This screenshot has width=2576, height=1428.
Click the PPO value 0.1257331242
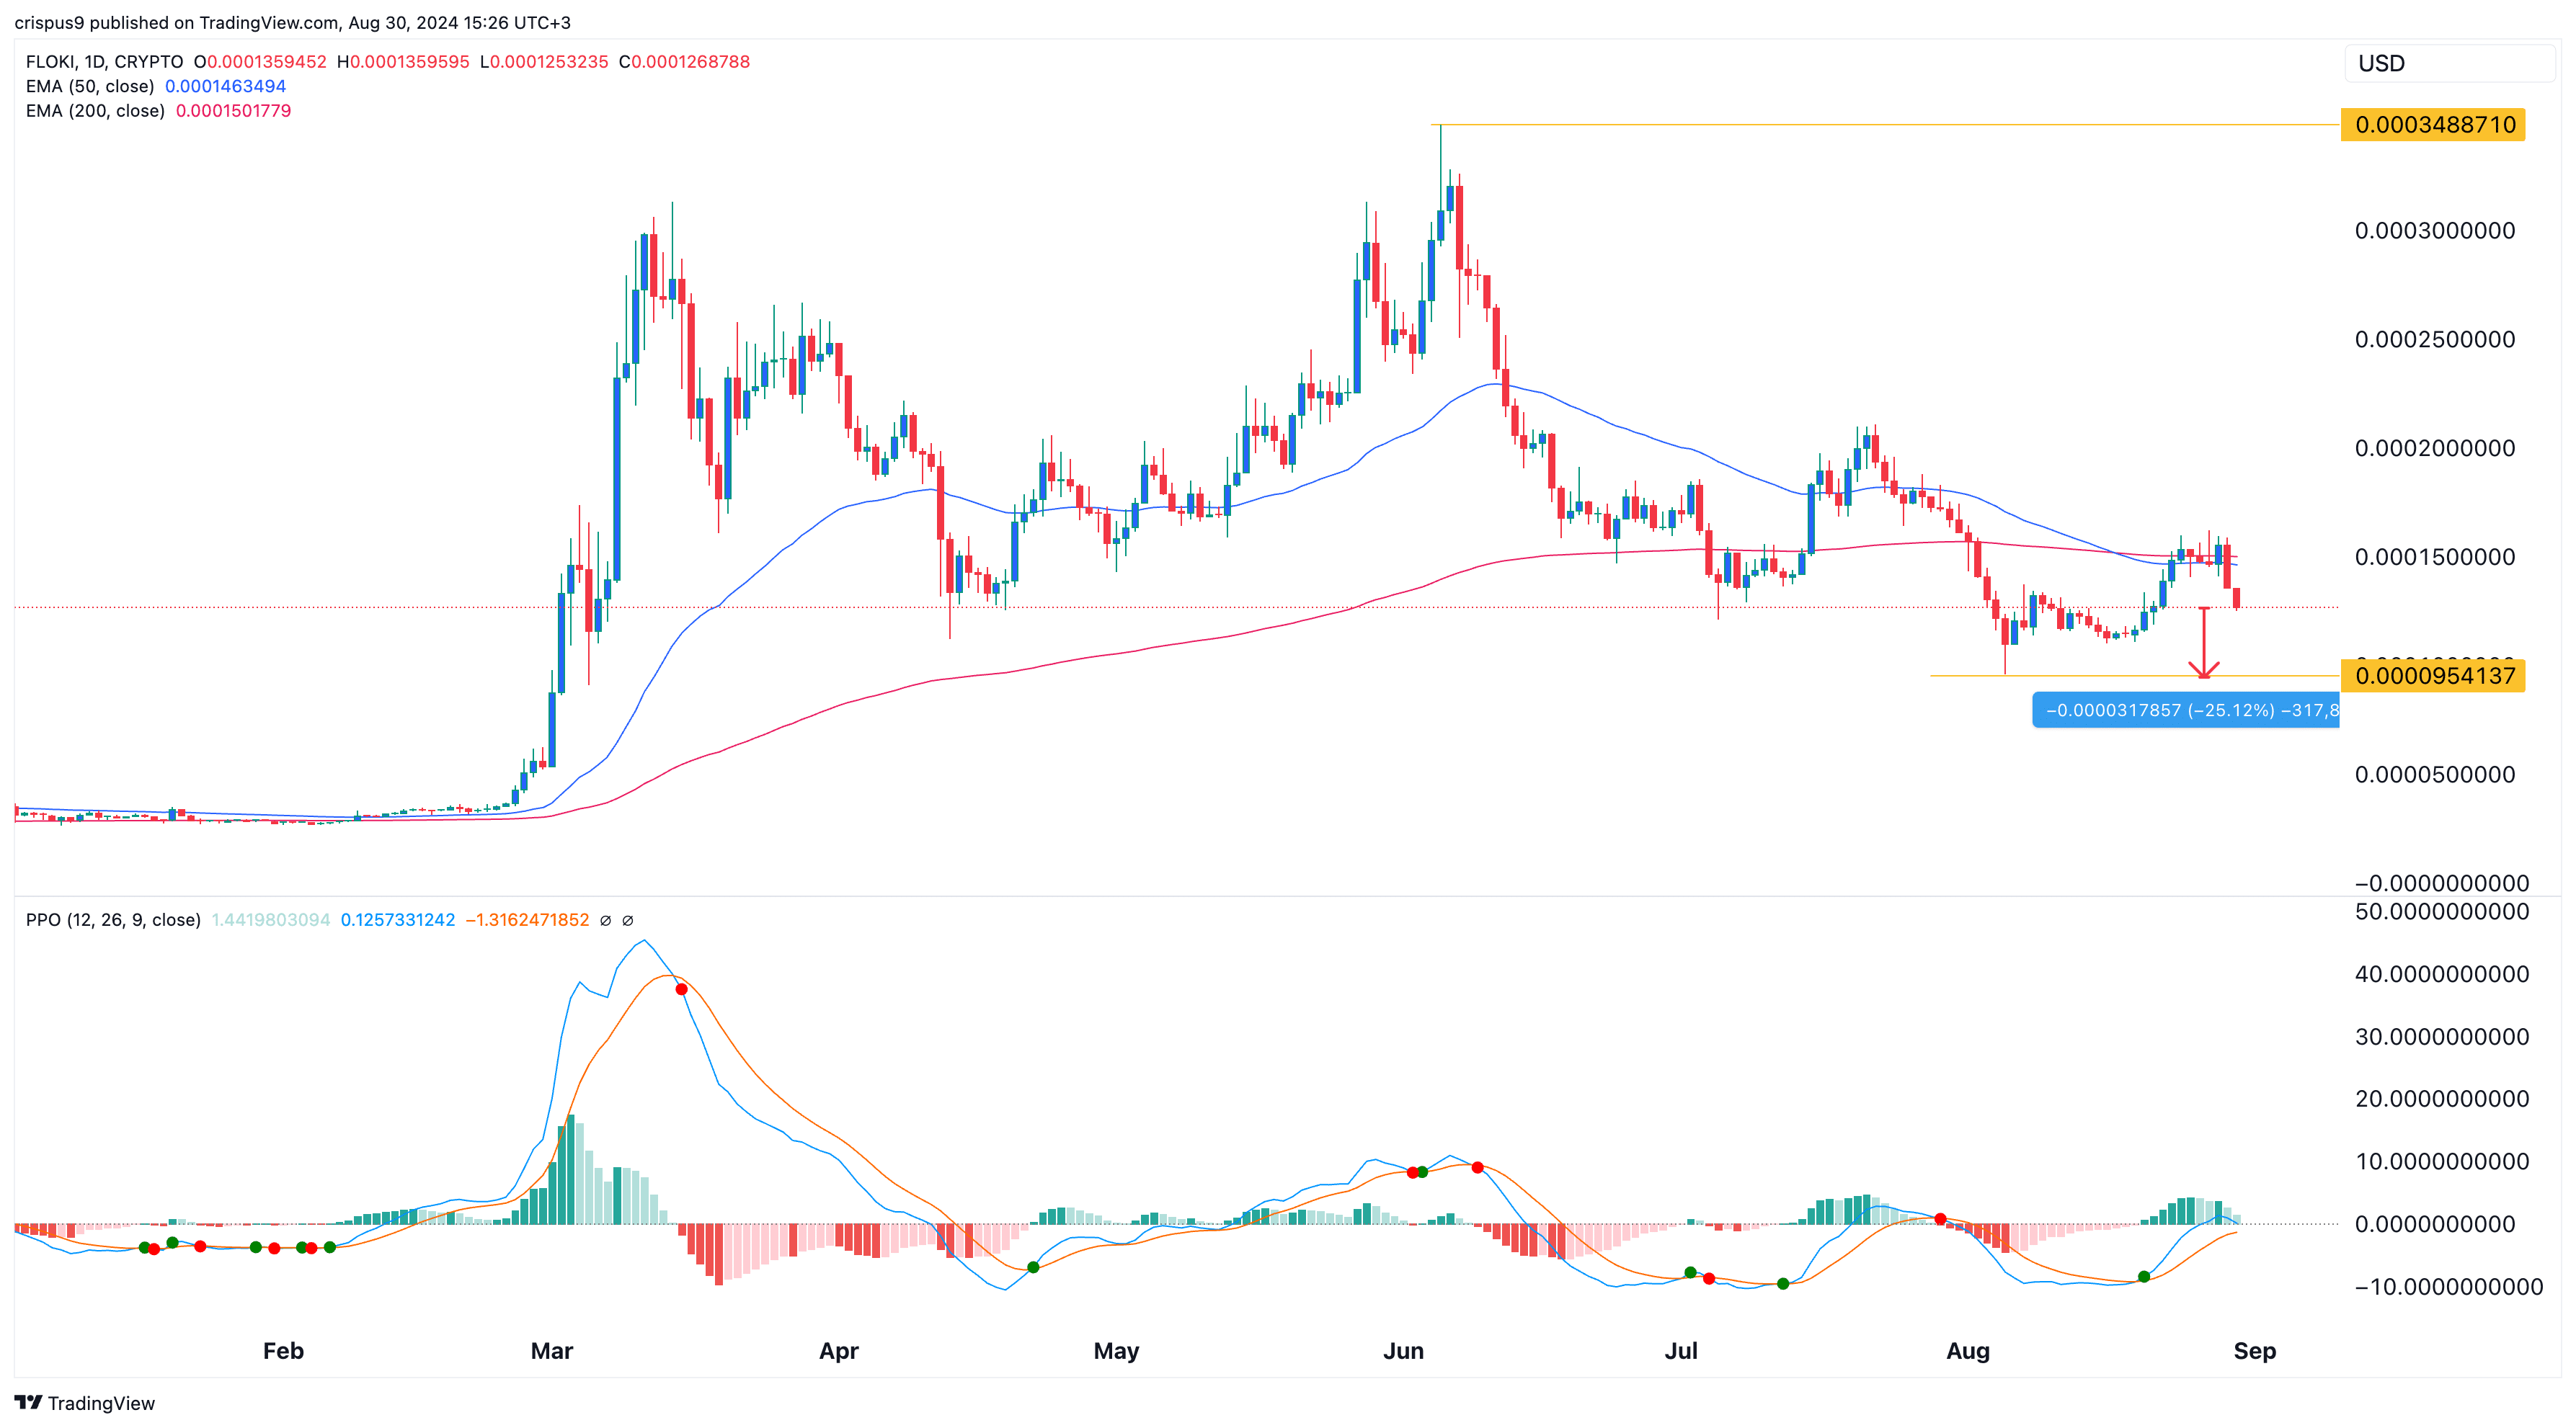click(397, 919)
